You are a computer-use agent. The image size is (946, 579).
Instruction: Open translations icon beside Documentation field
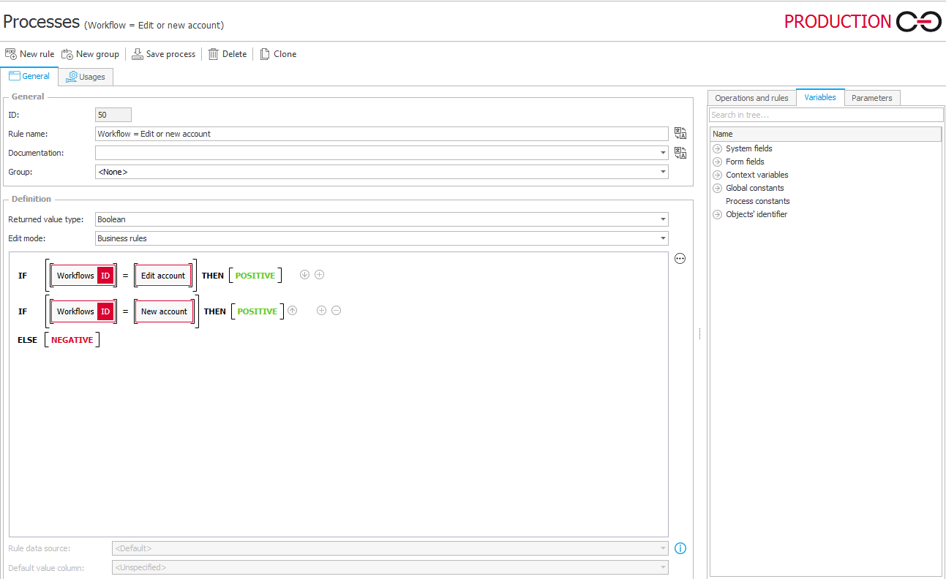[680, 152]
